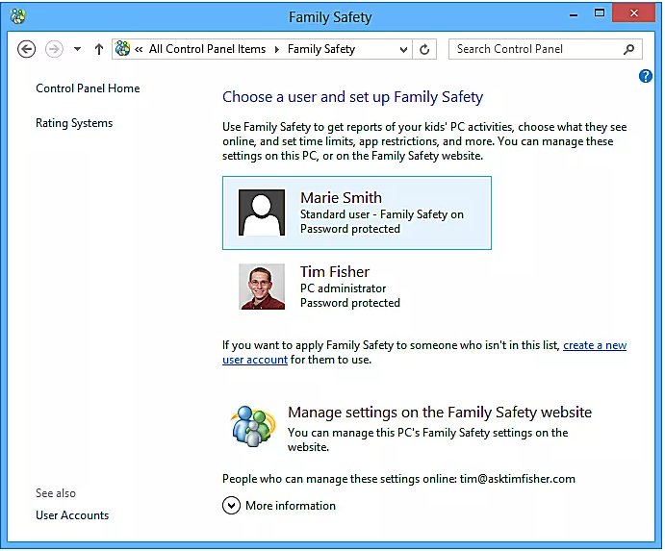Open Manage settings on the Family Safety website
The image size is (665, 551).
[x=440, y=412]
